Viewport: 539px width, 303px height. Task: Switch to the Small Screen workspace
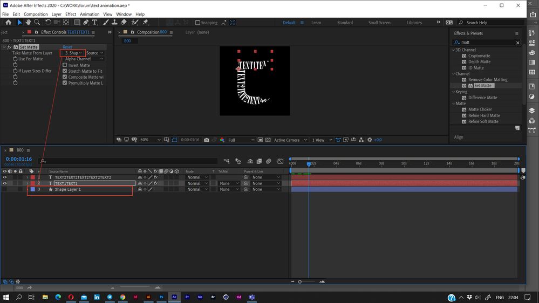click(379, 23)
